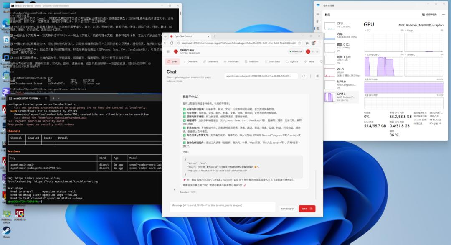Open Task Manager more options ellipsis
Viewport: 451px width, 245px height.
443,14
